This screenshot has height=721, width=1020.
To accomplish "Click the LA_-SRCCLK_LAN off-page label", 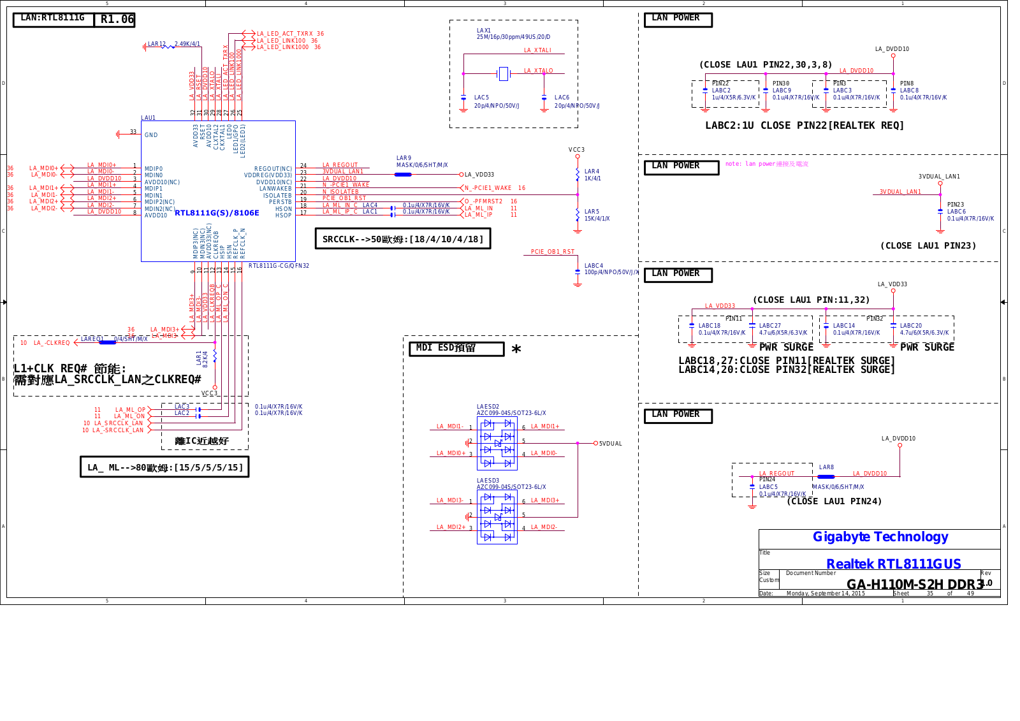I will pyautogui.click(x=118, y=430).
